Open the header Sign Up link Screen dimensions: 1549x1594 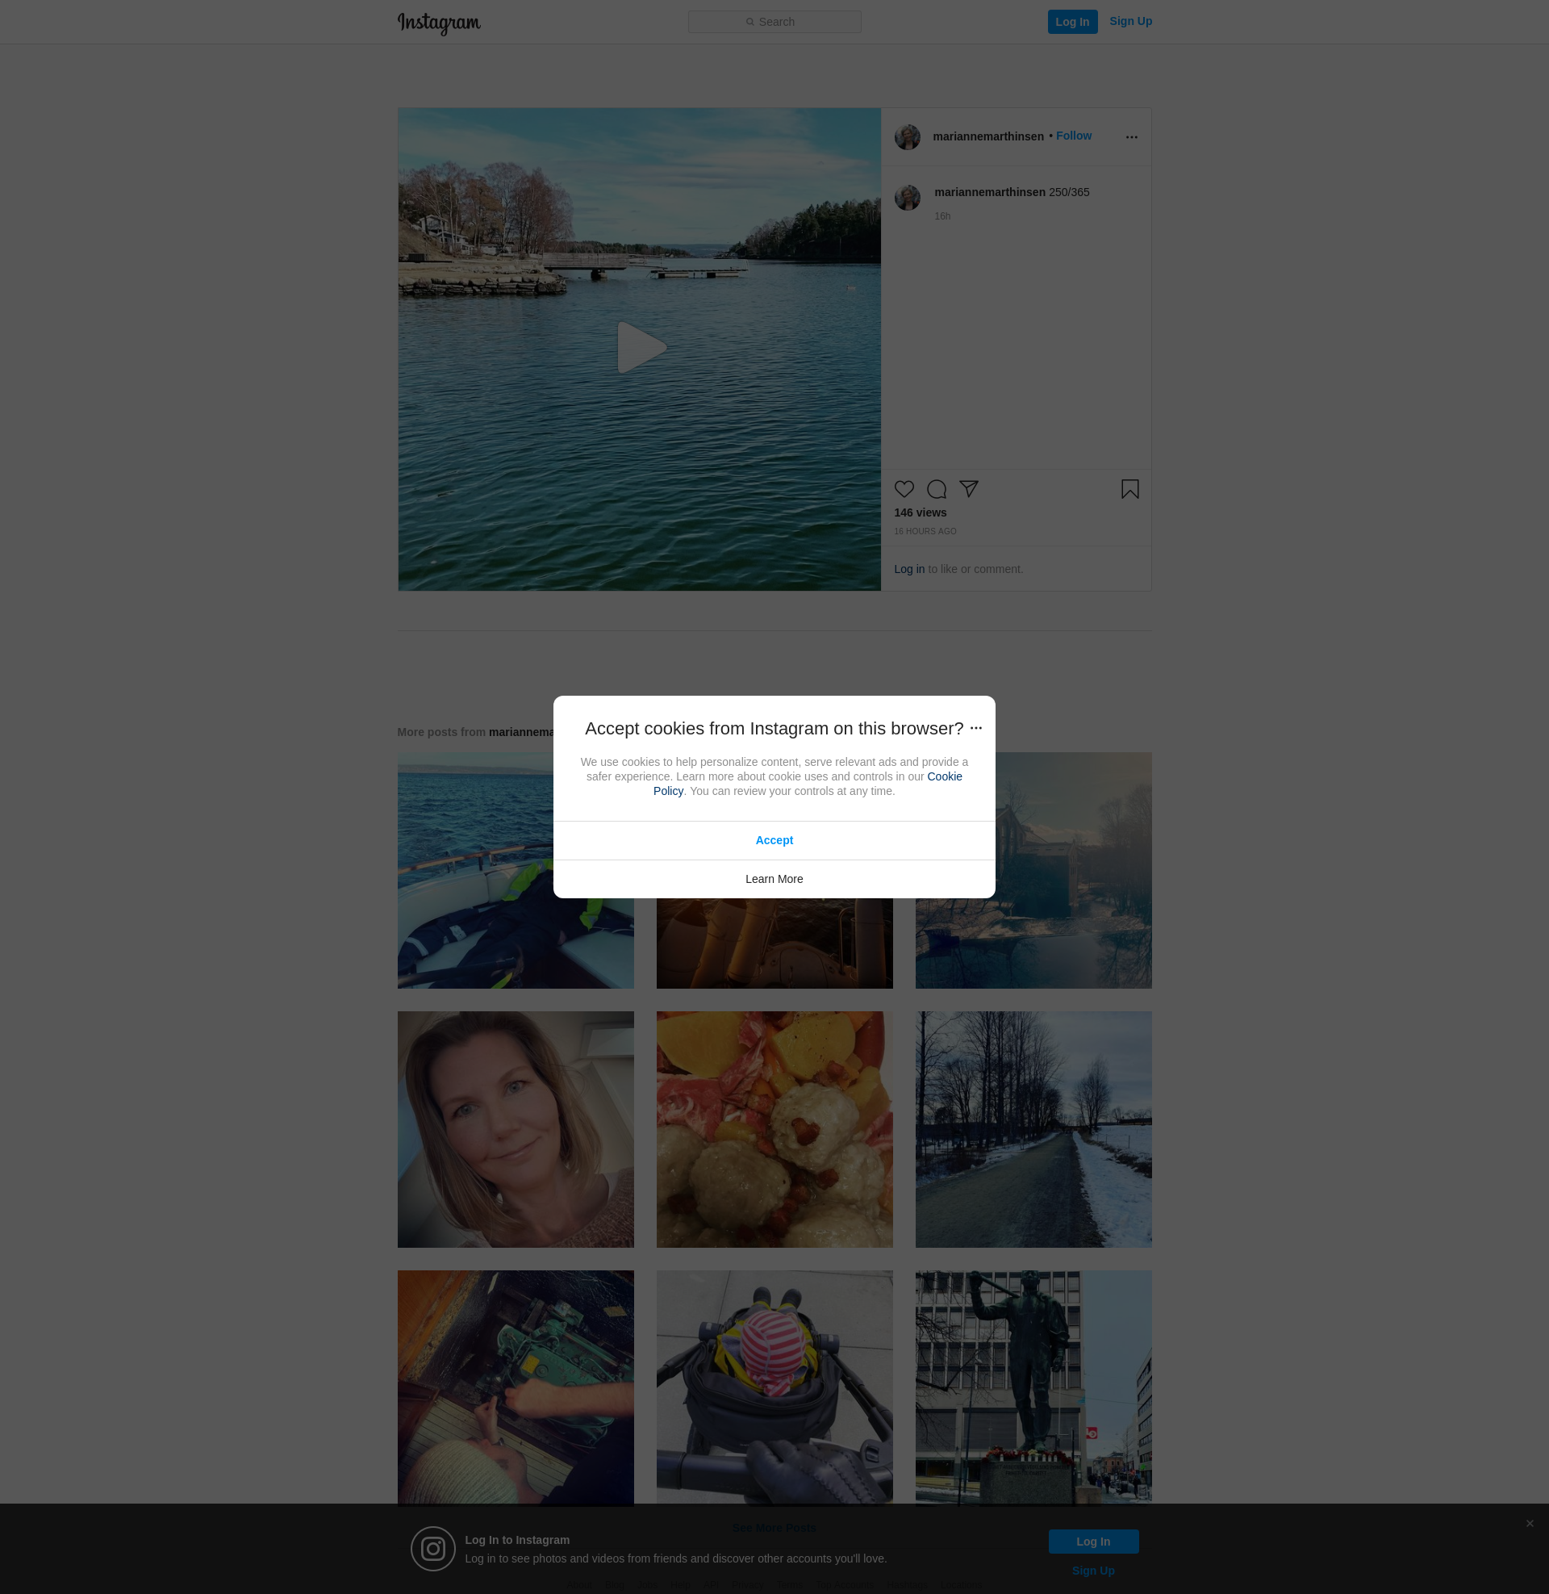[1130, 21]
